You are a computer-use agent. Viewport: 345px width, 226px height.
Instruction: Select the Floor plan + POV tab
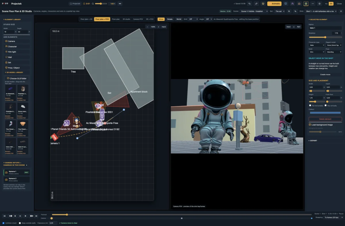(x=102, y=19)
